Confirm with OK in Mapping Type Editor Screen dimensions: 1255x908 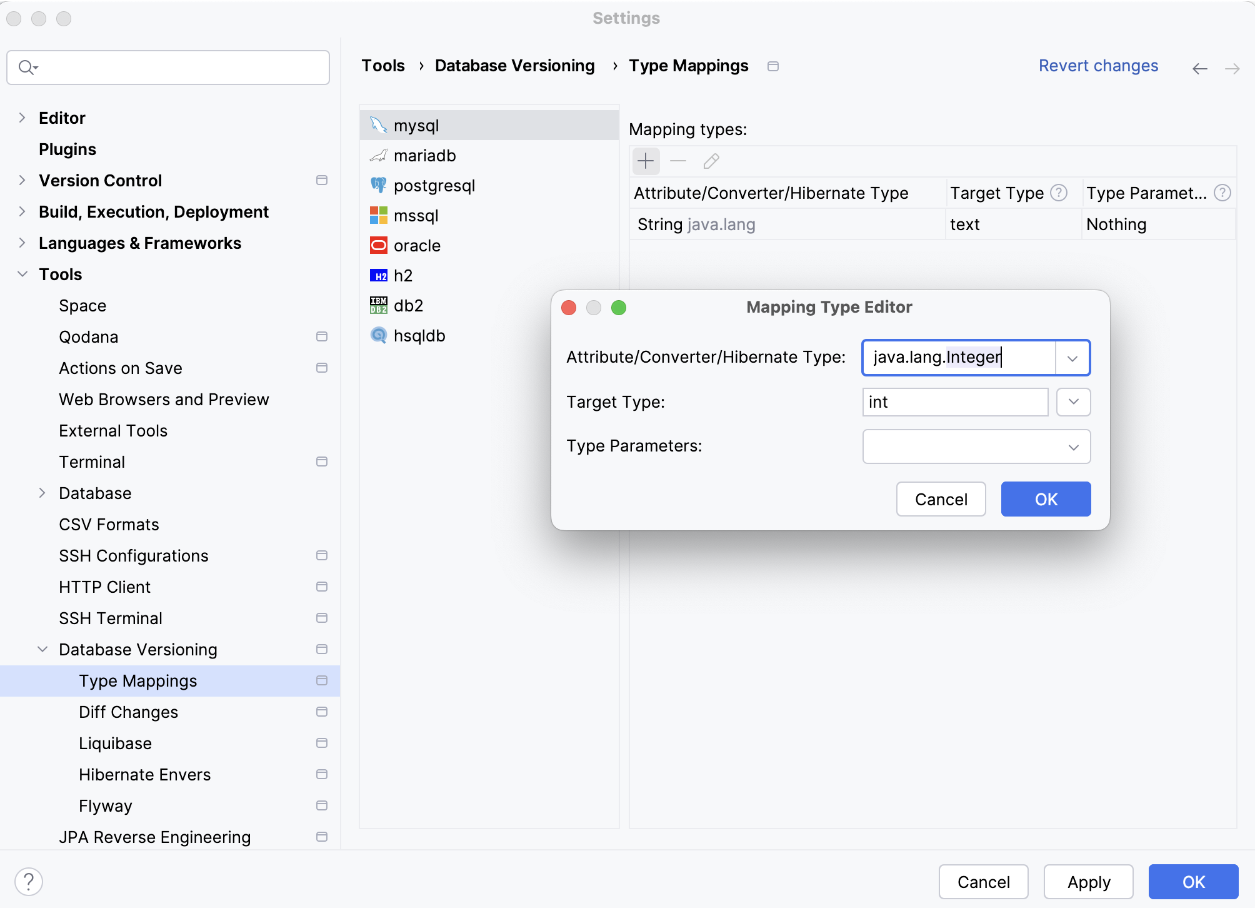[x=1045, y=499]
